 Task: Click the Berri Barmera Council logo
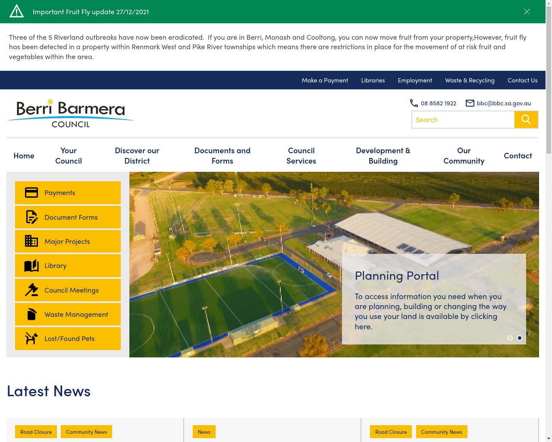71,114
